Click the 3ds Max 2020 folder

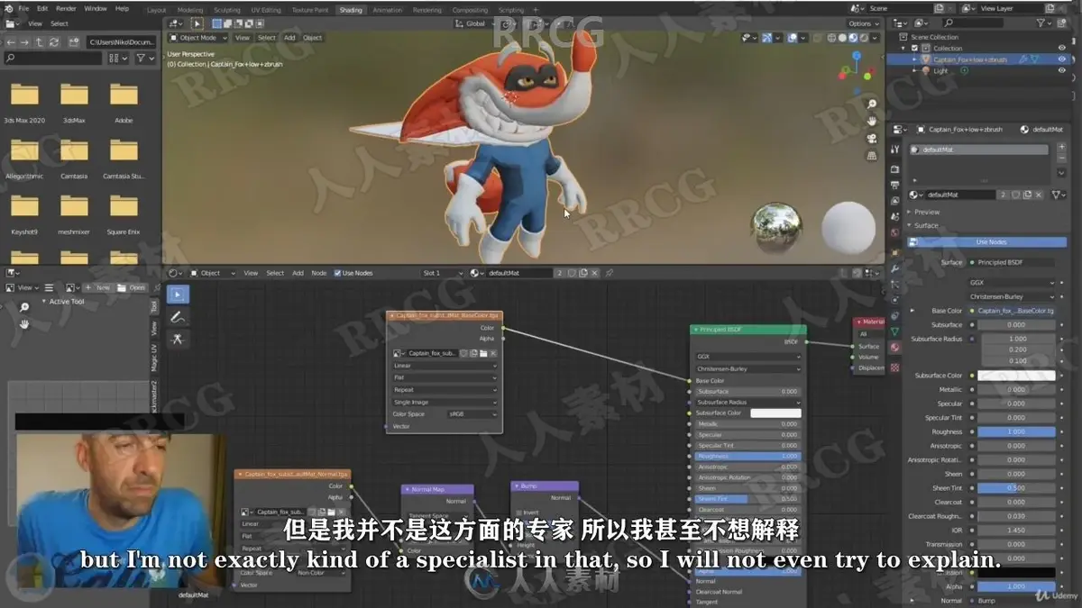[x=24, y=100]
